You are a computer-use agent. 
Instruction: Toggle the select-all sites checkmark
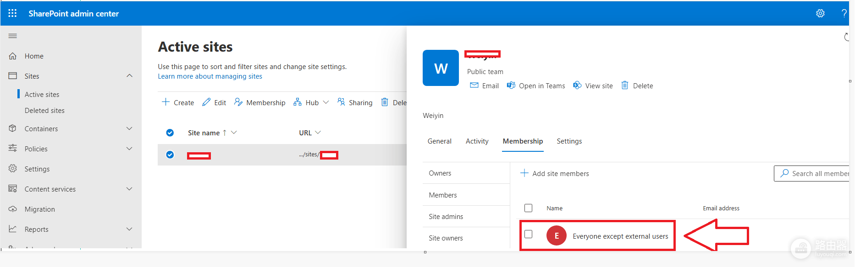170,133
